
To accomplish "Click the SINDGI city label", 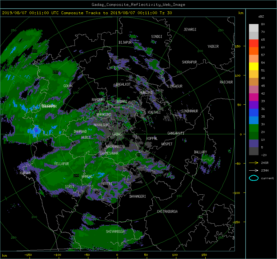I will coord(157,37).
